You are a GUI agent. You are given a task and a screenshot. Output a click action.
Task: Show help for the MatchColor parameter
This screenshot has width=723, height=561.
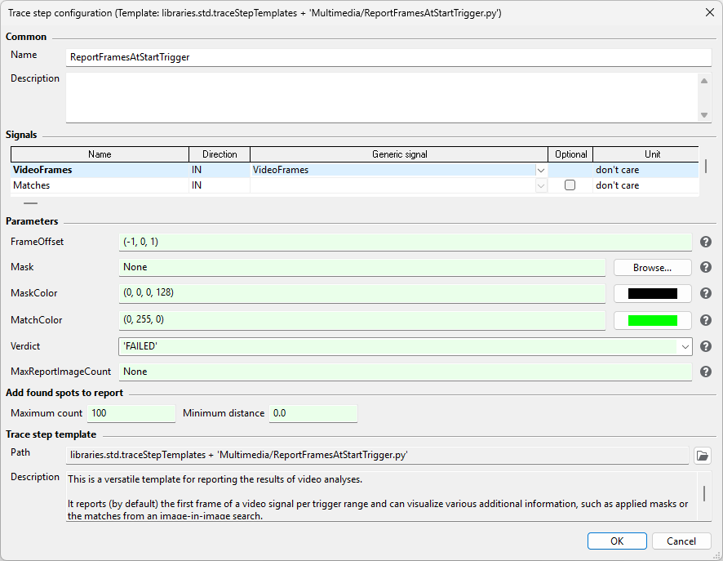point(706,320)
